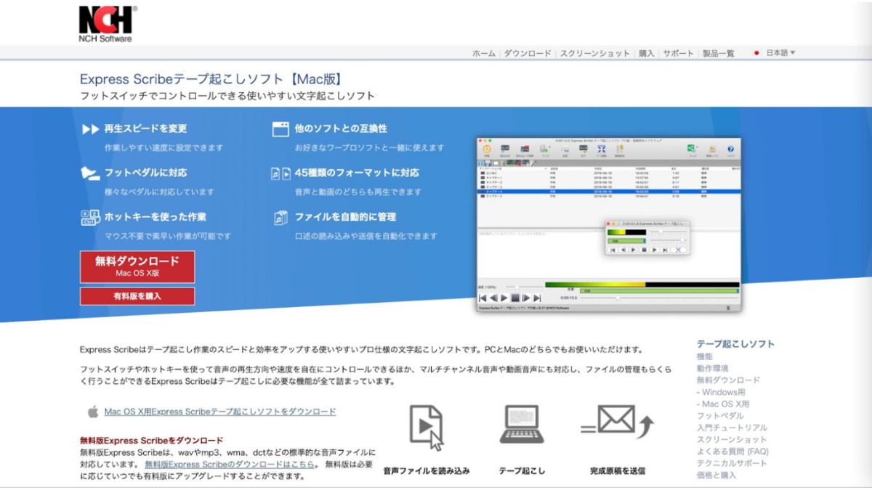Click the Apple logo beside the Mac download link

click(93, 412)
